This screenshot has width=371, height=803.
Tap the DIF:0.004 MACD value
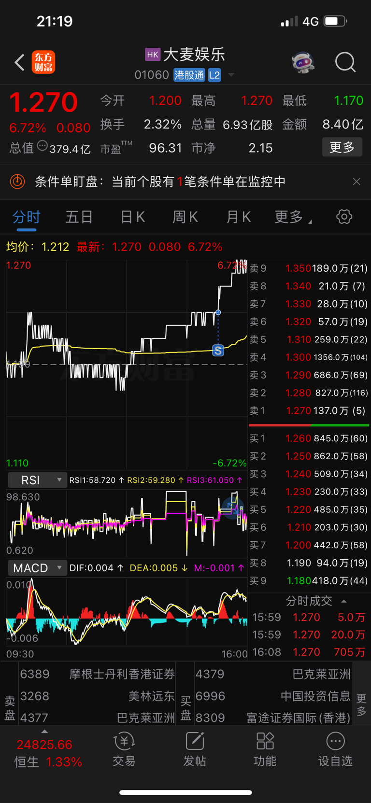coord(96,568)
